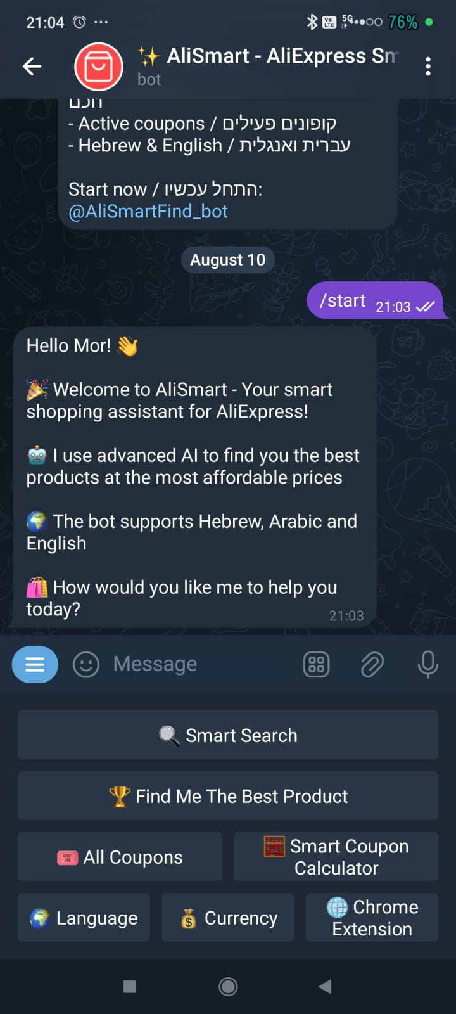Open the Currency selection option
The height and width of the screenshot is (1014, 456).
[x=228, y=918]
